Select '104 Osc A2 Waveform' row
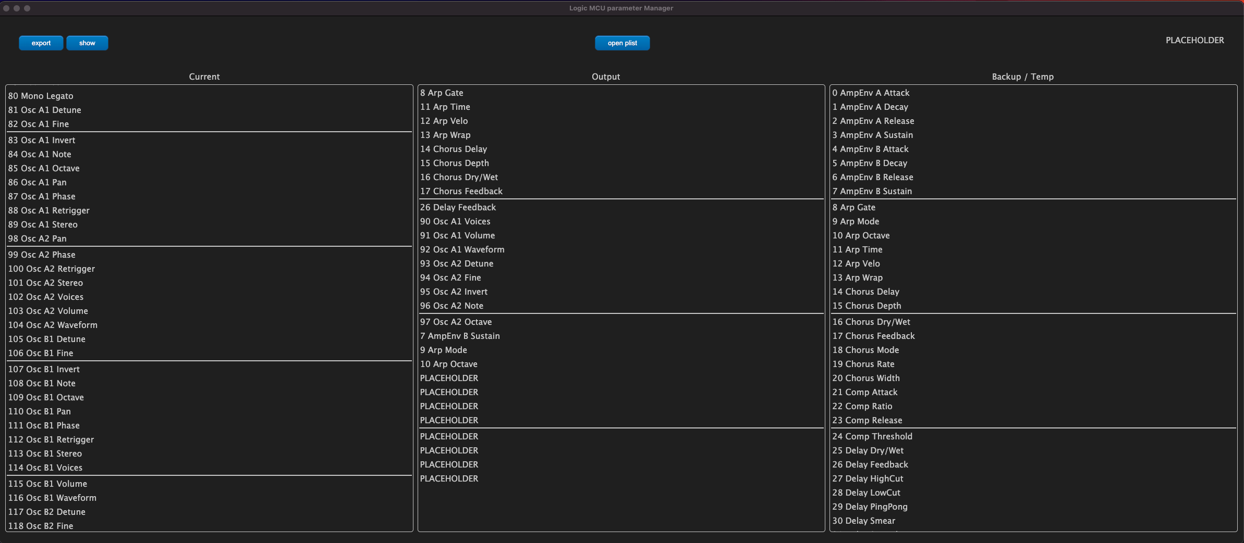Image resolution: width=1244 pixels, height=543 pixels. click(x=209, y=325)
